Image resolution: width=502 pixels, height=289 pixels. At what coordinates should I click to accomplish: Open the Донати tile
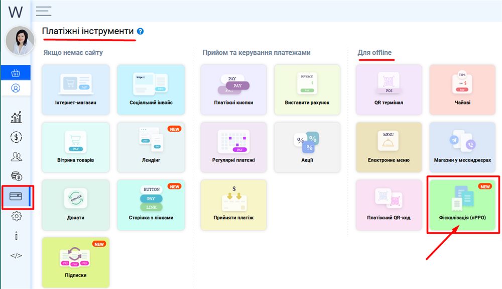[76, 205]
